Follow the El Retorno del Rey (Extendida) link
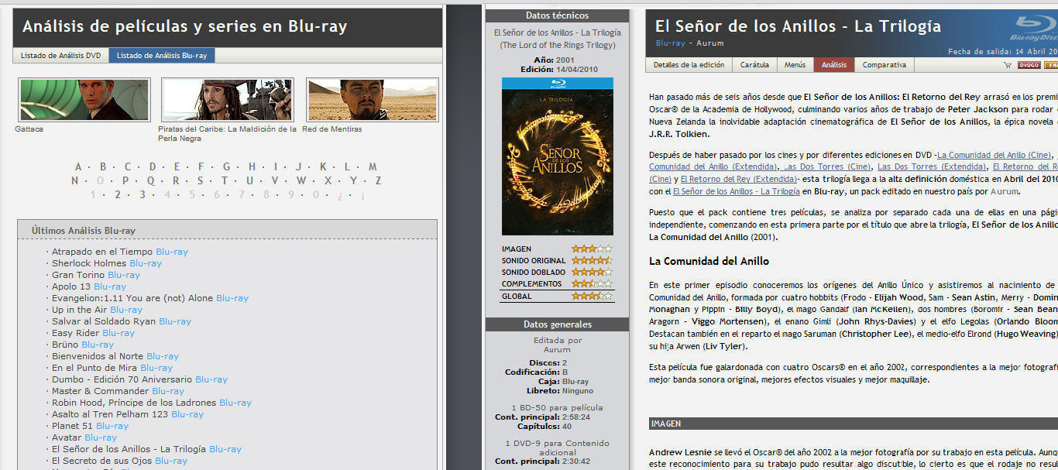1058x470 pixels. point(740,179)
